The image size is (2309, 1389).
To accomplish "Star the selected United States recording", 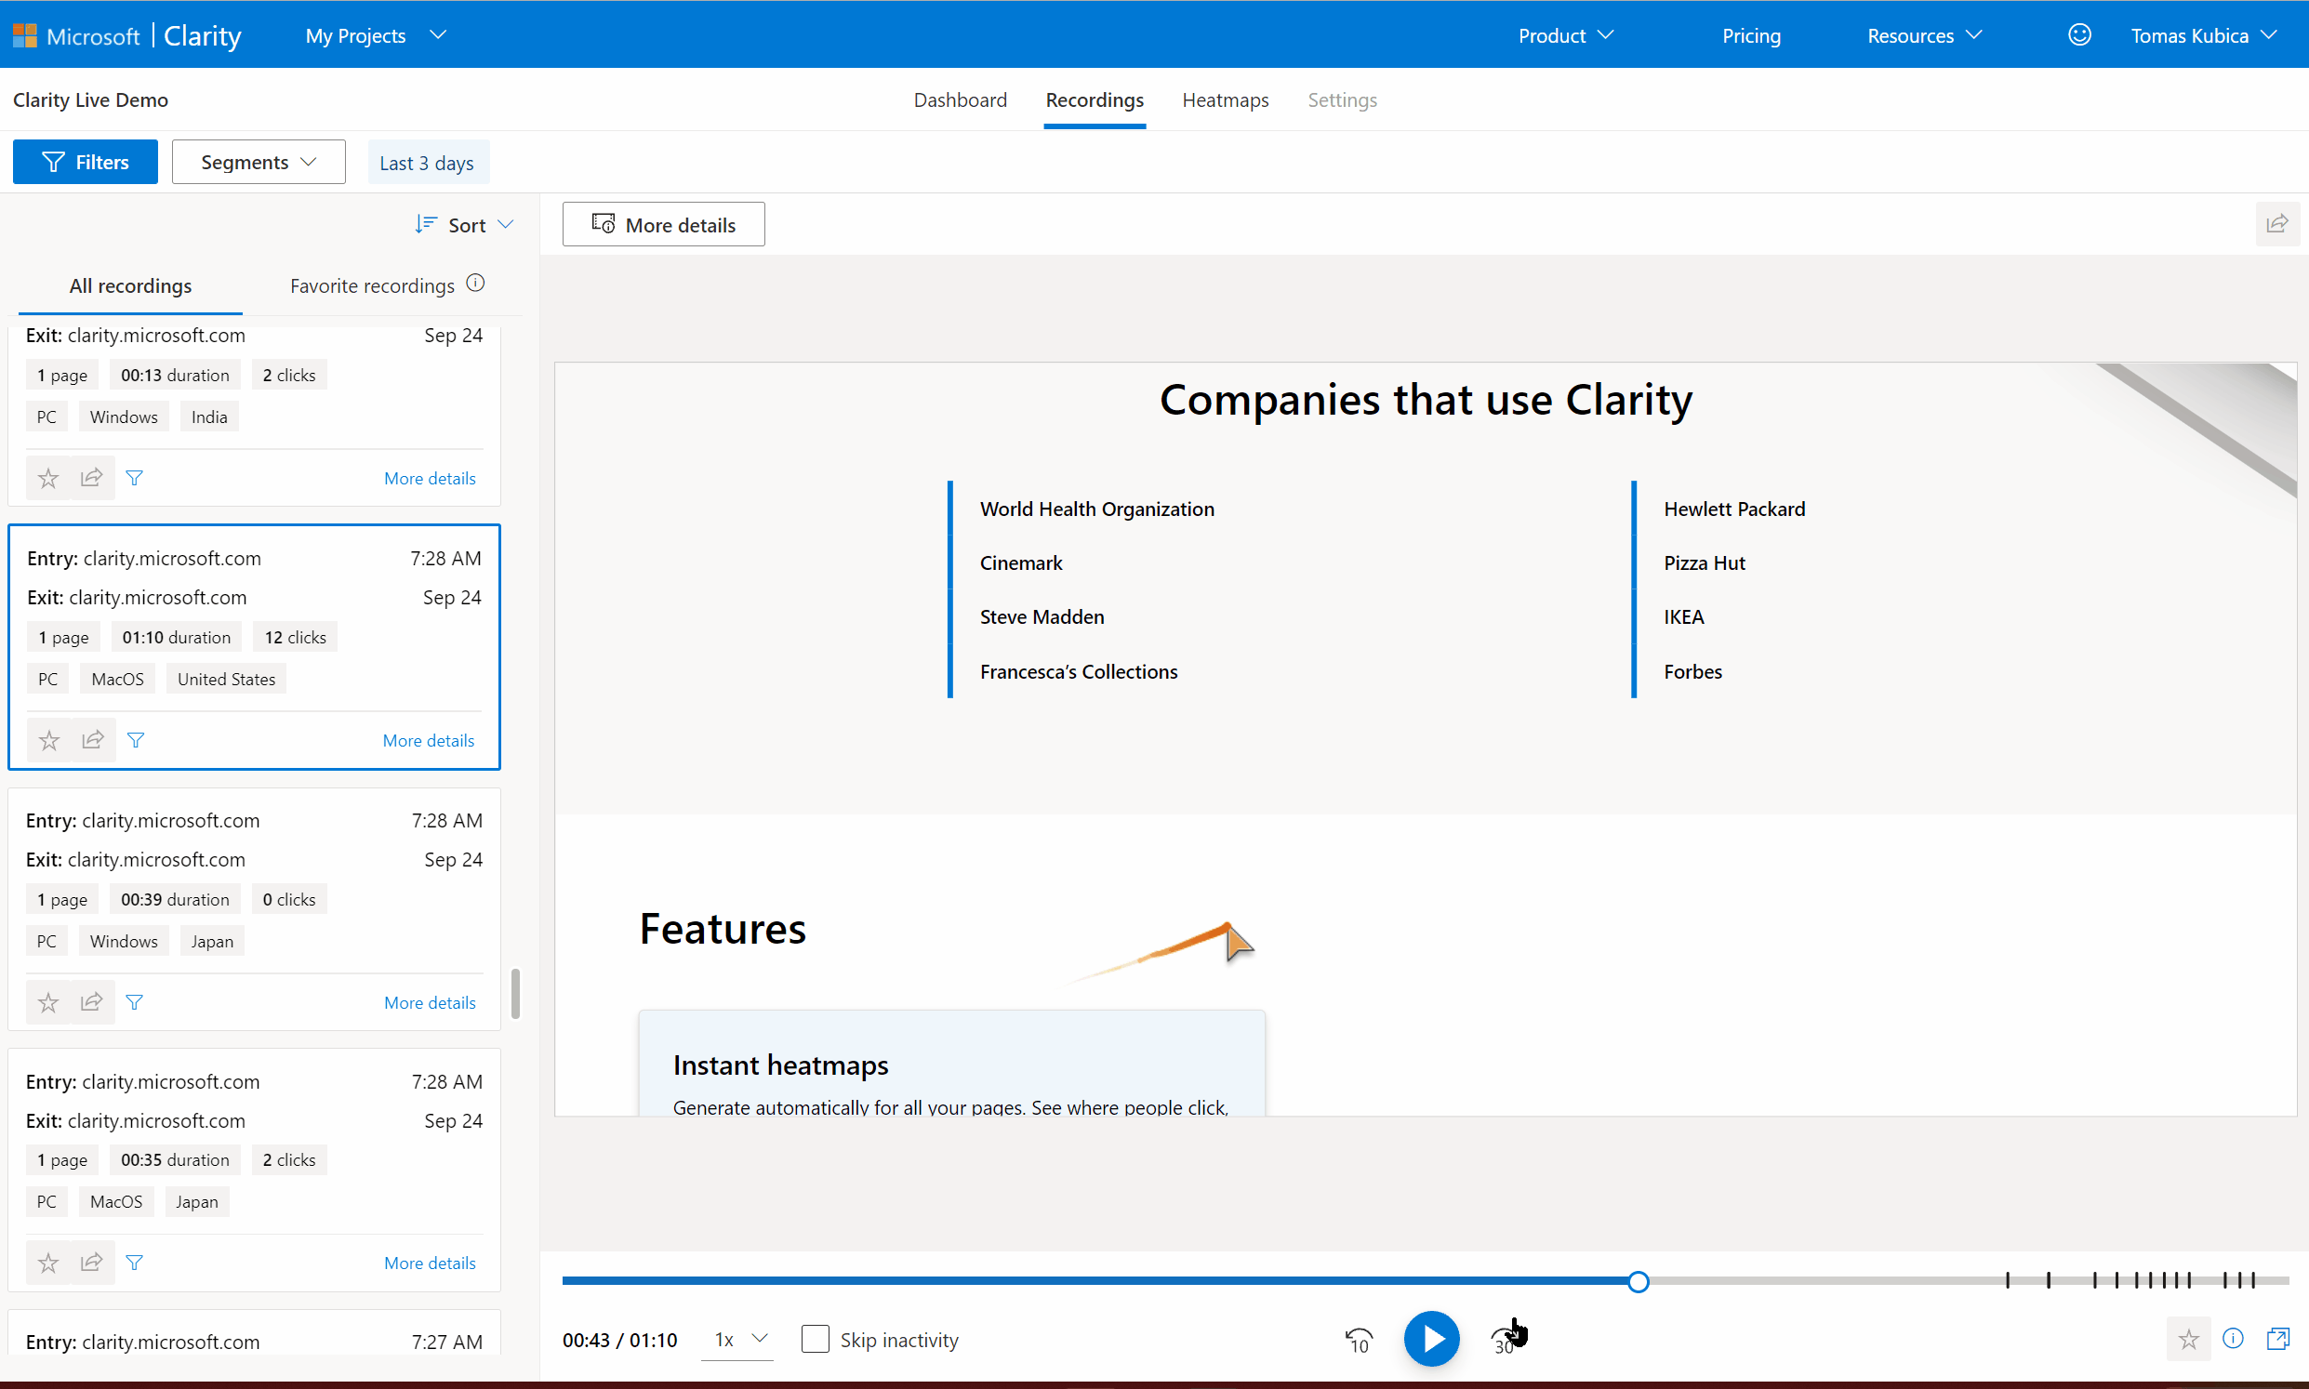I will tap(49, 740).
